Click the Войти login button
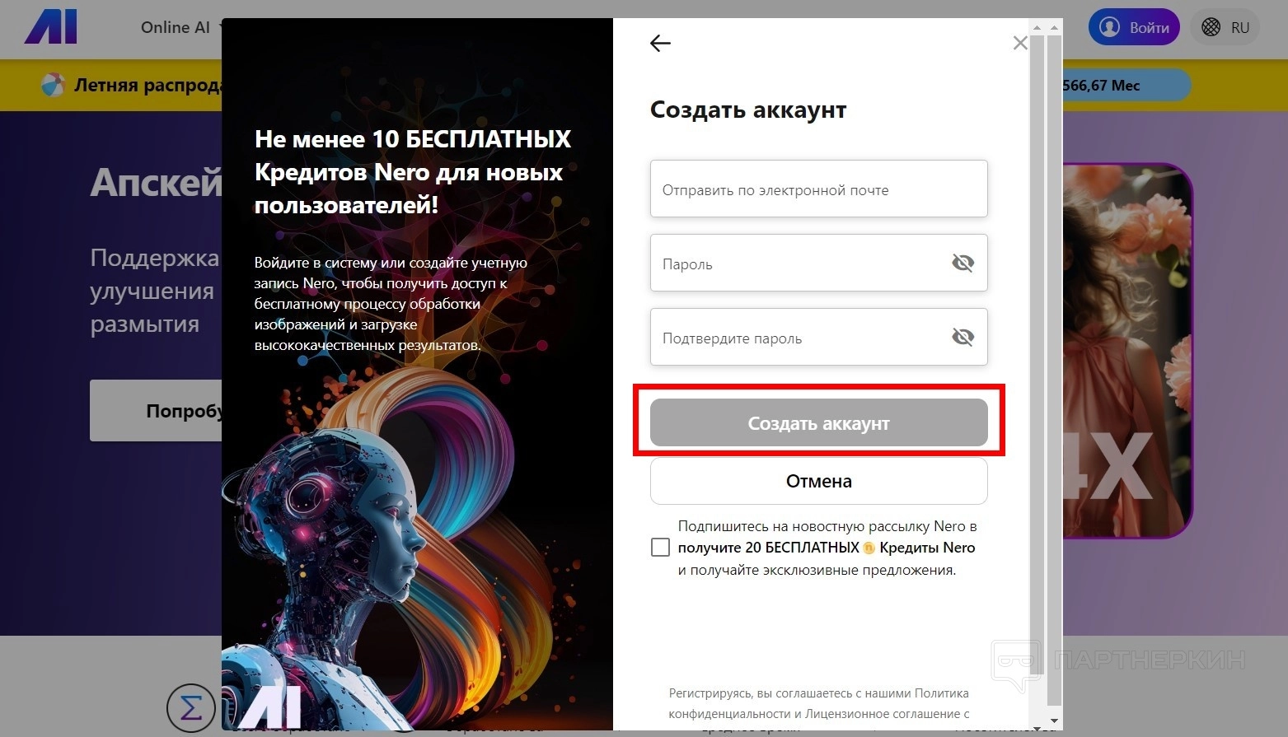Viewport: 1288px width, 737px height. coord(1134,27)
